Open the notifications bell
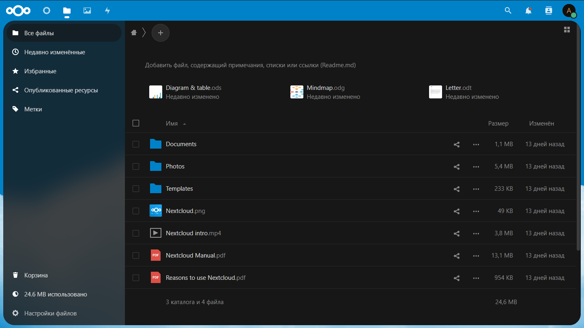 click(x=528, y=11)
